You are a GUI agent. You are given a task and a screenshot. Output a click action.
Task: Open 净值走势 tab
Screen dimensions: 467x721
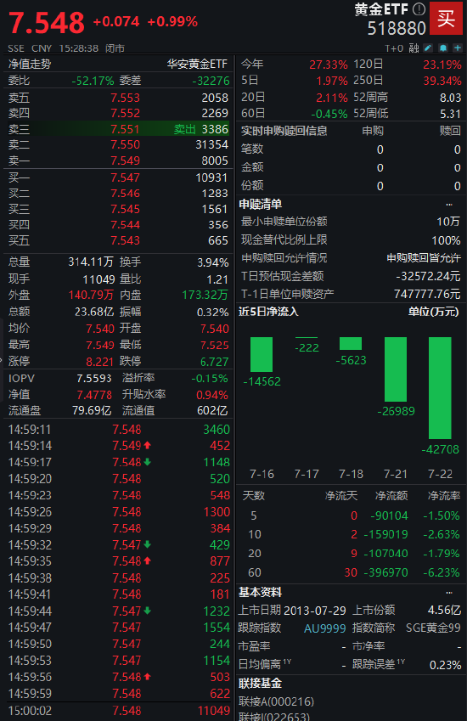30,64
